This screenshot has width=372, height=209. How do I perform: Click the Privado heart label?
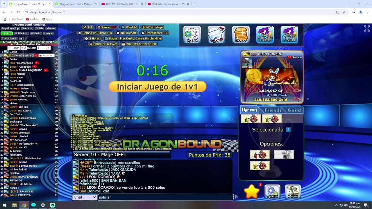point(294,57)
